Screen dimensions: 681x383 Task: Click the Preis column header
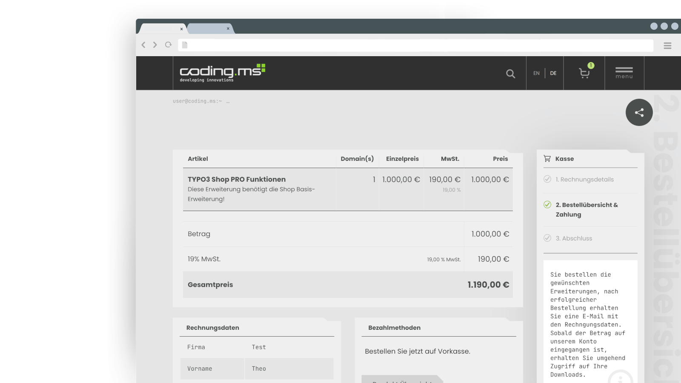coord(501,159)
